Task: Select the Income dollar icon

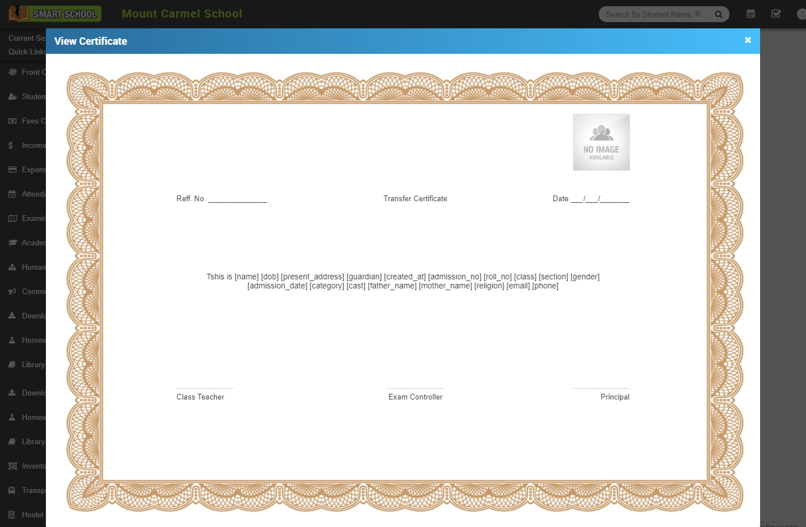Action: coord(11,146)
